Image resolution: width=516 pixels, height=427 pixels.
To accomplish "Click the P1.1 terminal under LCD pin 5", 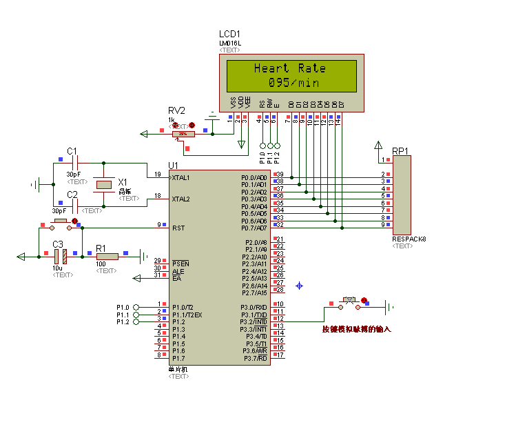I will click(x=270, y=146).
